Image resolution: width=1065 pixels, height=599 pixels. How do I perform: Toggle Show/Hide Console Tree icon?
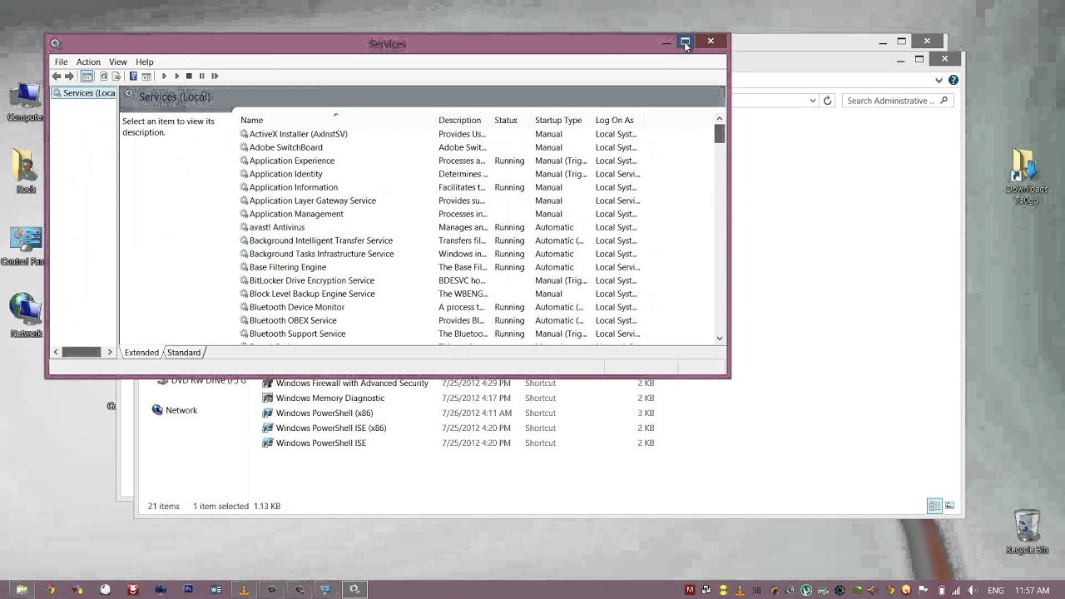[x=87, y=76]
